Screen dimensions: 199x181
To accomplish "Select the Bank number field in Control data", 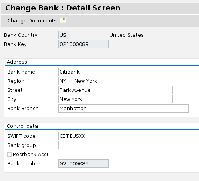I will coord(84,164).
